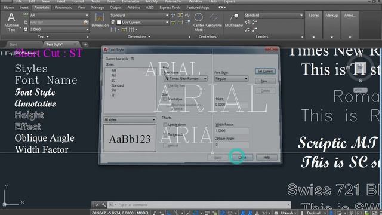Click the find text search icon
382x215 pixels.
(86, 22)
